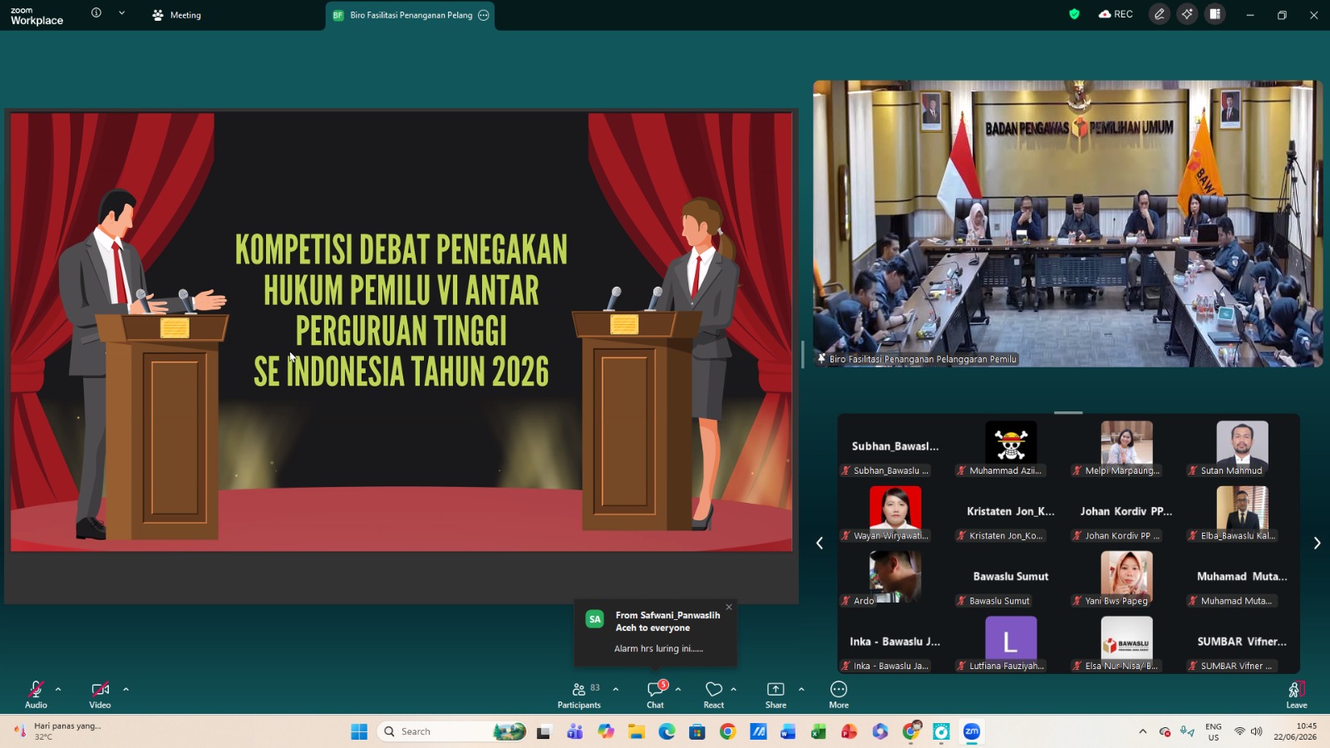Open meeting info icon

click(x=96, y=13)
